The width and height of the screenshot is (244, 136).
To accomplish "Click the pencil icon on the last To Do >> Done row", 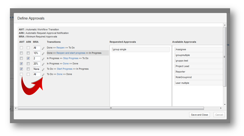I will pyautogui.click(x=43, y=75).
